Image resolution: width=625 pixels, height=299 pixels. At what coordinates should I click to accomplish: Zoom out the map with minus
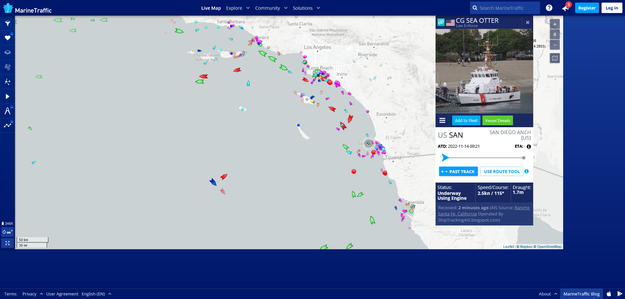point(555,45)
